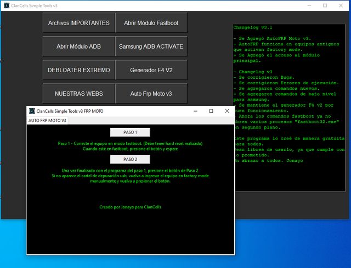Minimize the main ClanCells Simple Tools window
Viewport: 351px width, 268px height.
tap(309, 5)
